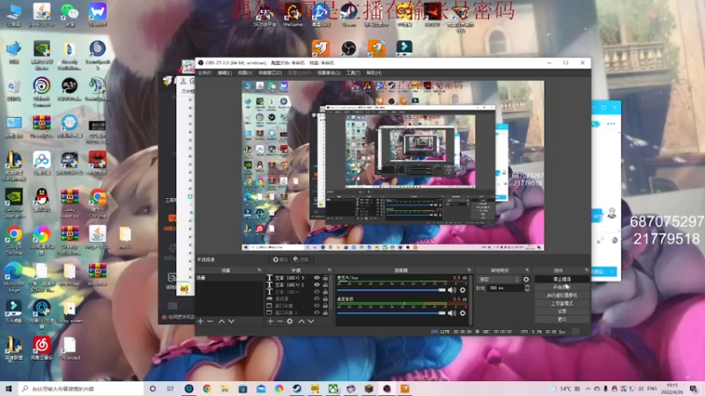705x396 pixels.
Task: Mute the first audio mixer channel
Action: (x=452, y=290)
